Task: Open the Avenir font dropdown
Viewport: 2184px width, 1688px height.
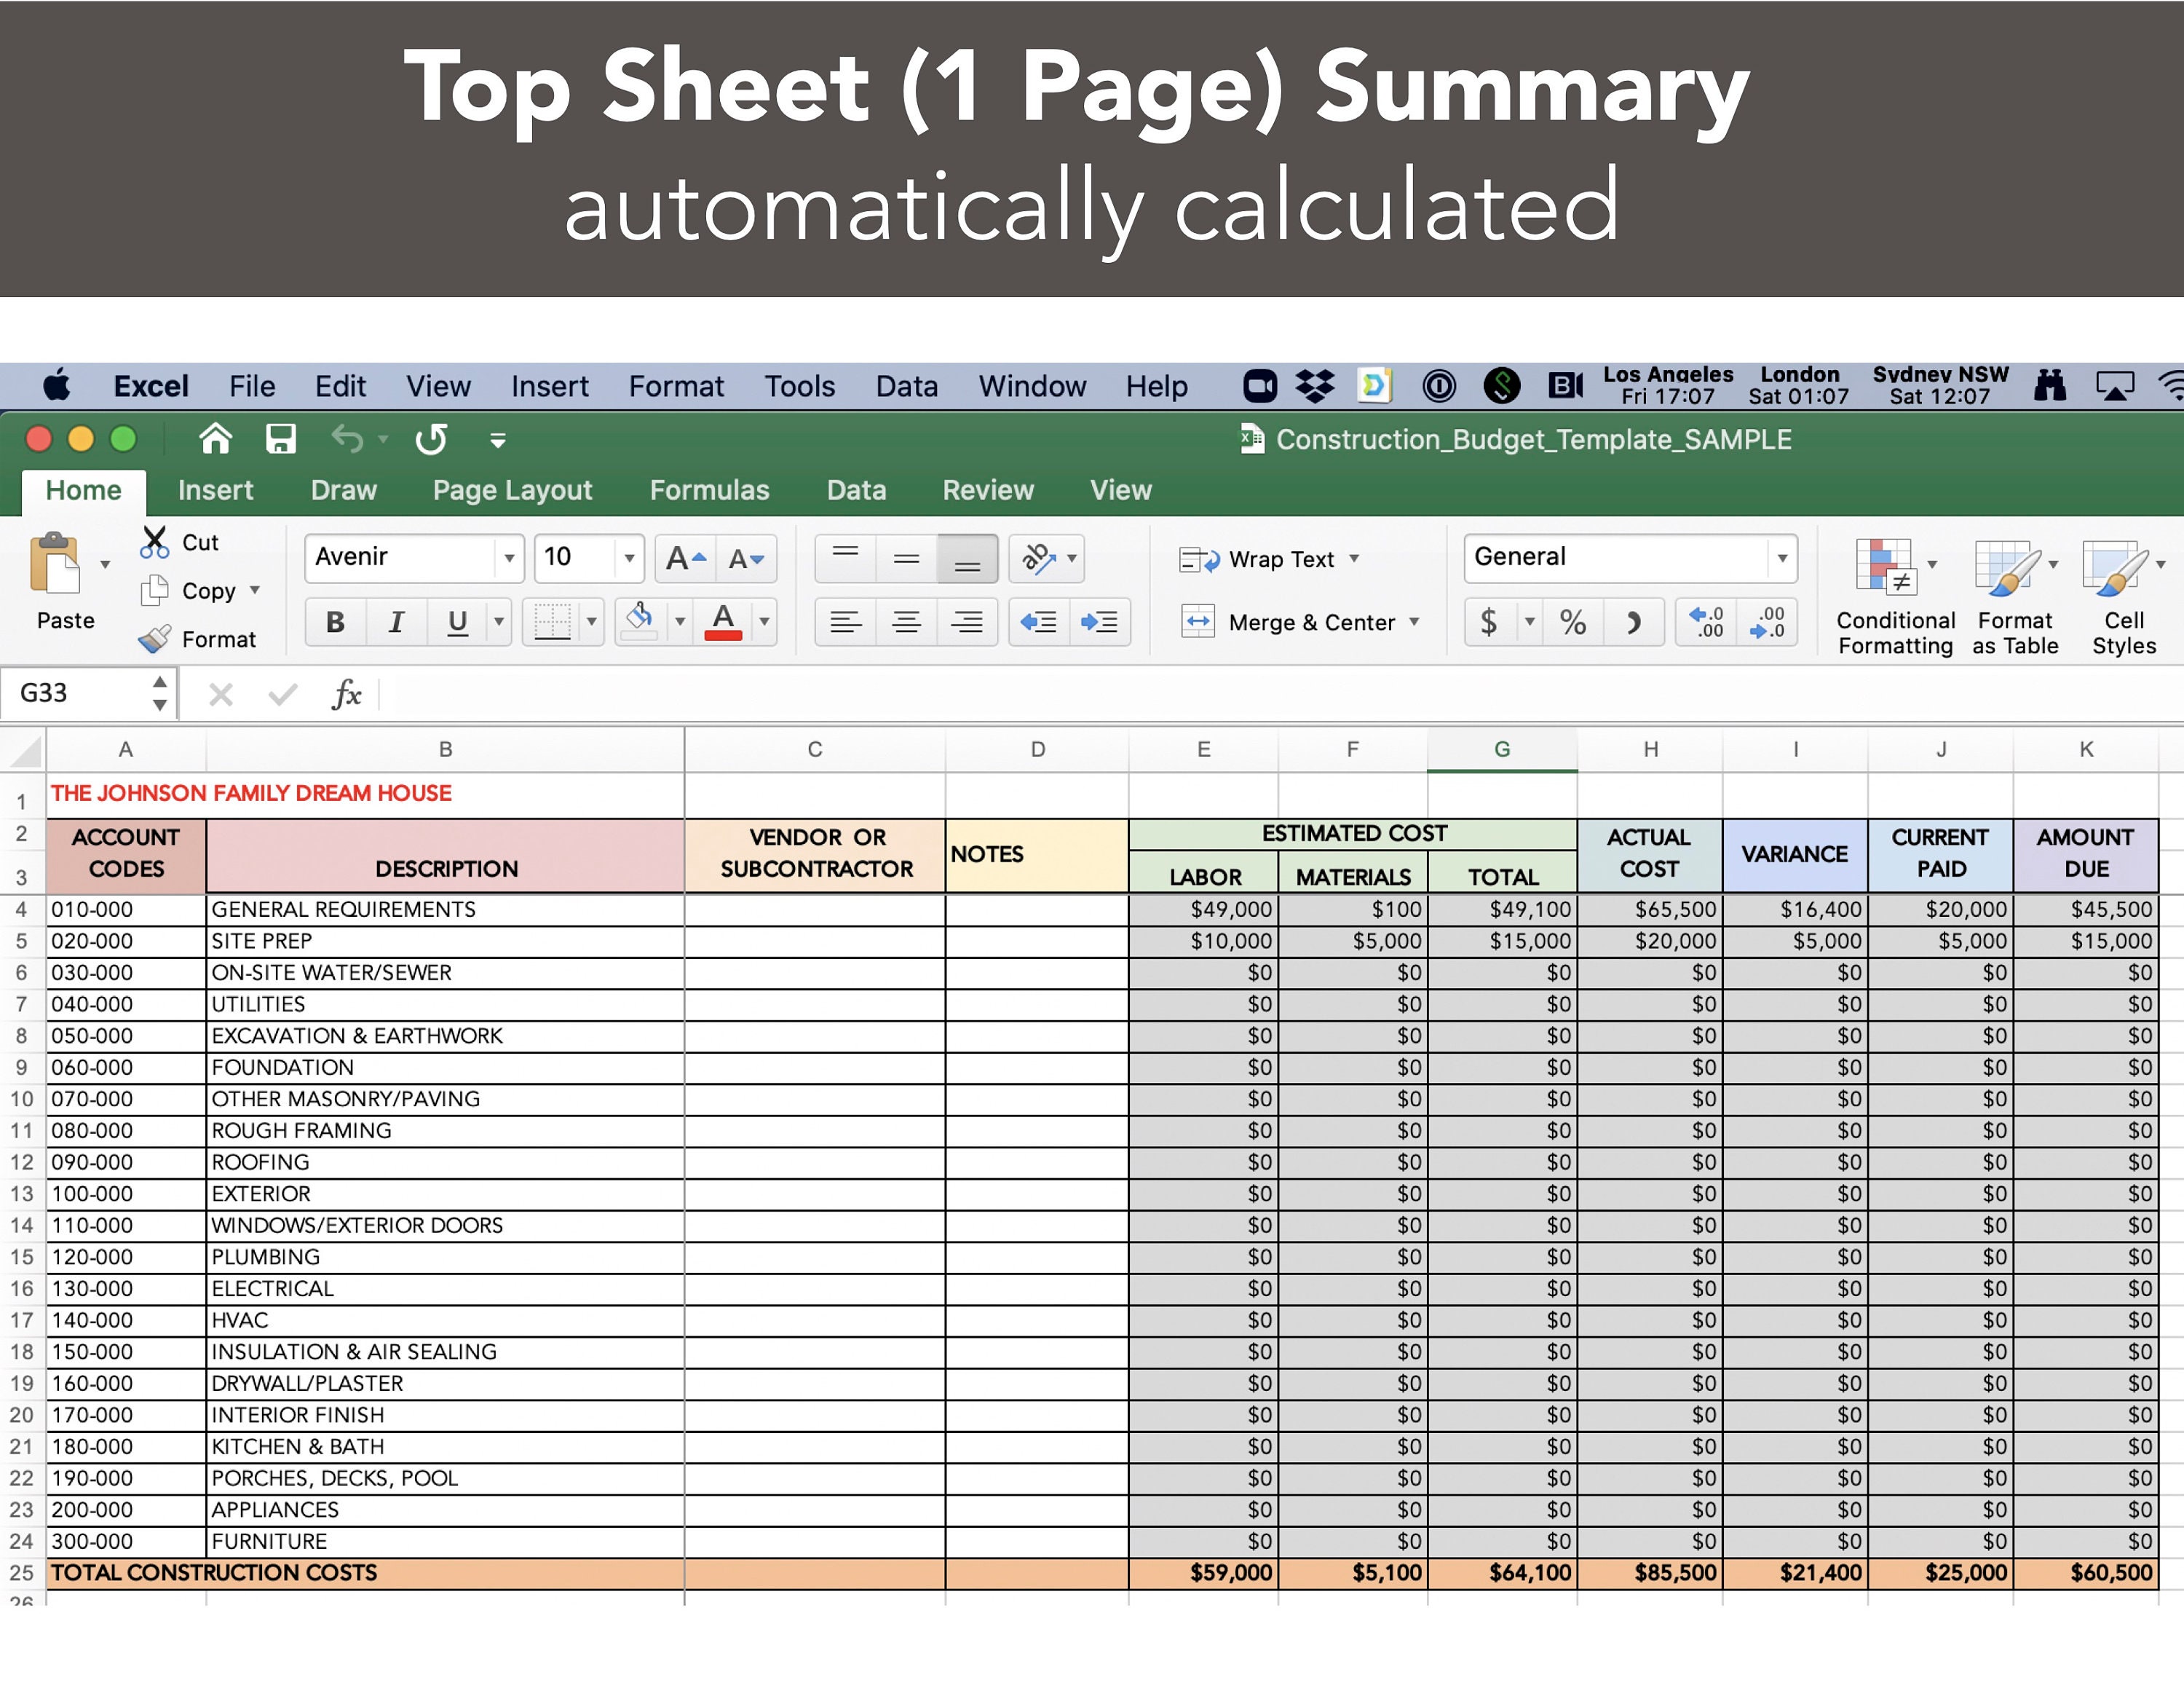Action: click(510, 558)
